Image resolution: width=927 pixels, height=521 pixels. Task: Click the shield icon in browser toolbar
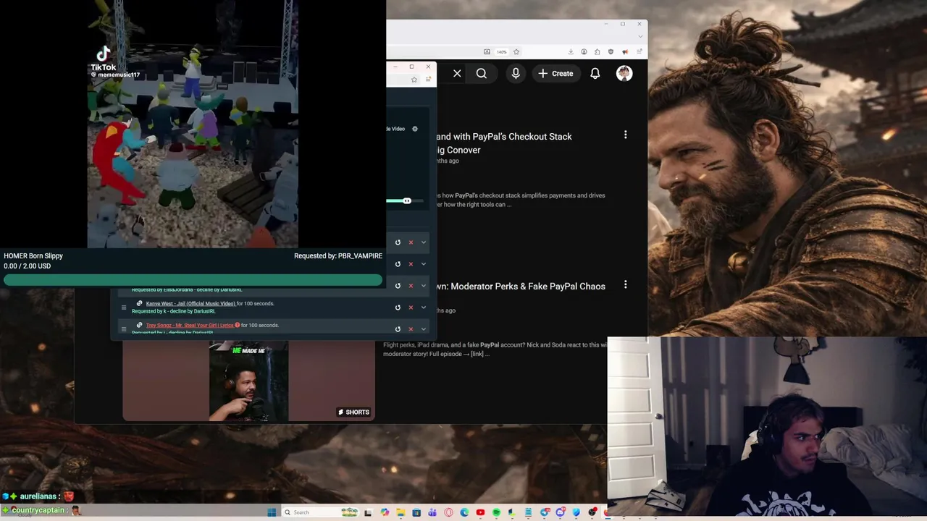[611, 51]
